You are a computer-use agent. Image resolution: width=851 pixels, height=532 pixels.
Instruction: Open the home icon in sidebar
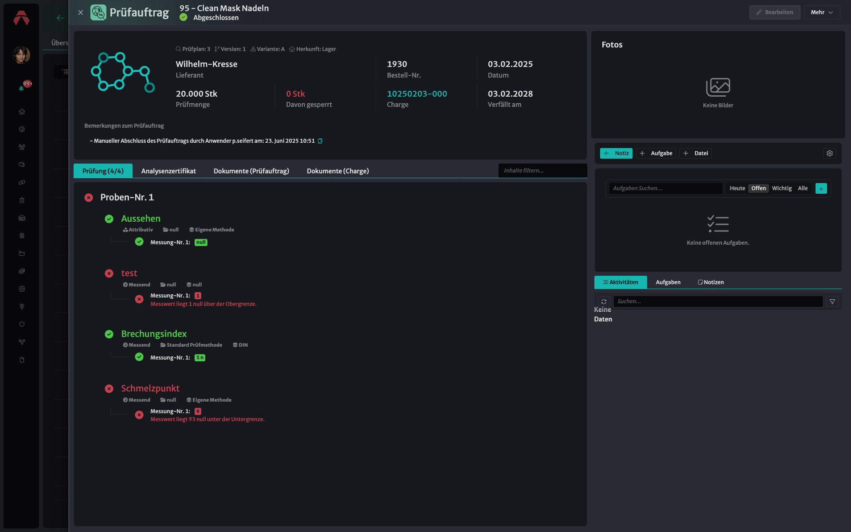click(x=22, y=112)
